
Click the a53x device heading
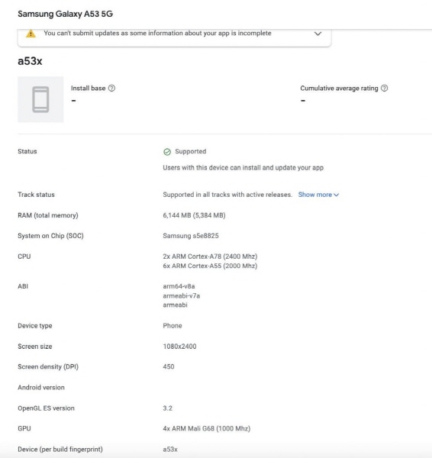(30, 61)
